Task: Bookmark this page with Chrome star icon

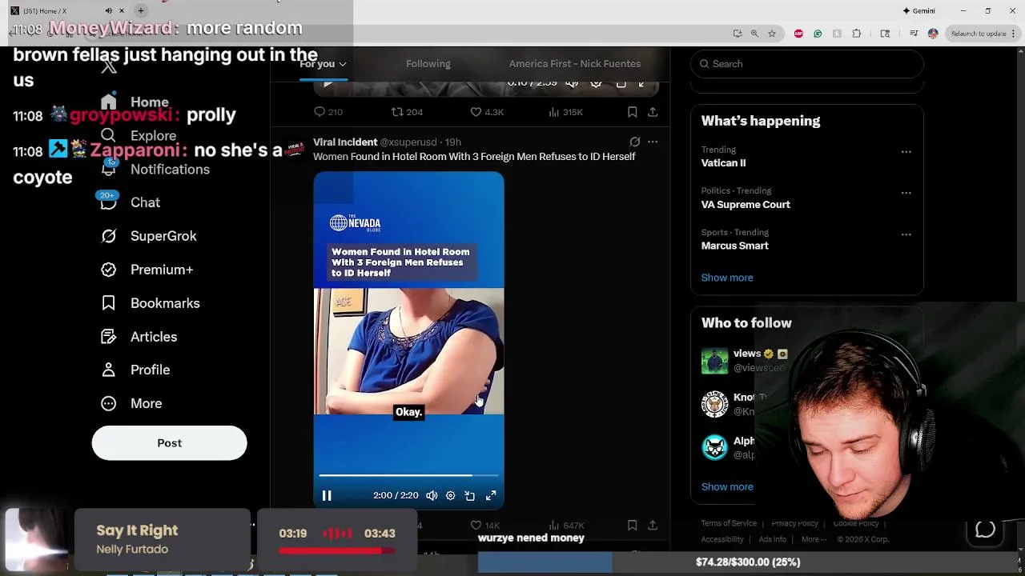Action: [x=772, y=34]
